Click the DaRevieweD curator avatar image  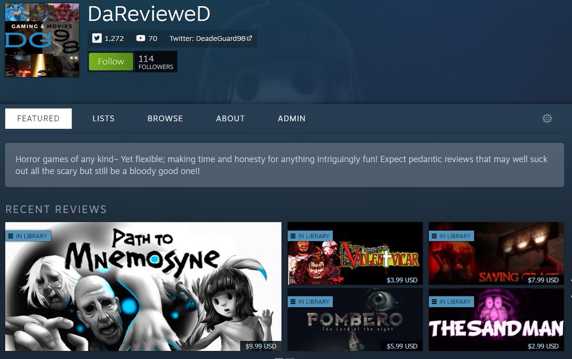point(42,40)
